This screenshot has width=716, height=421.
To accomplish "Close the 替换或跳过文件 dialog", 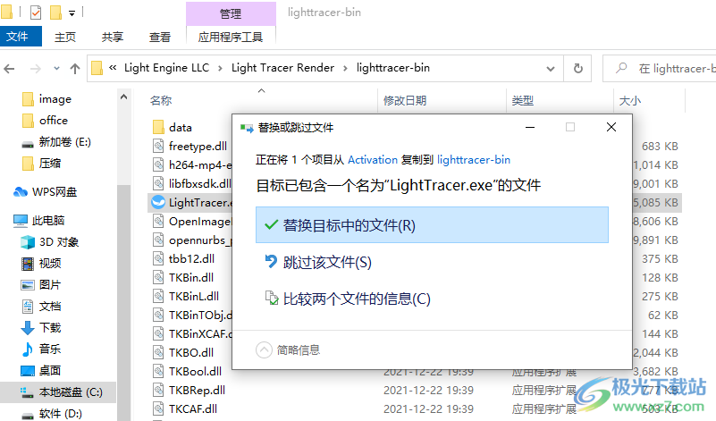I will pos(611,127).
